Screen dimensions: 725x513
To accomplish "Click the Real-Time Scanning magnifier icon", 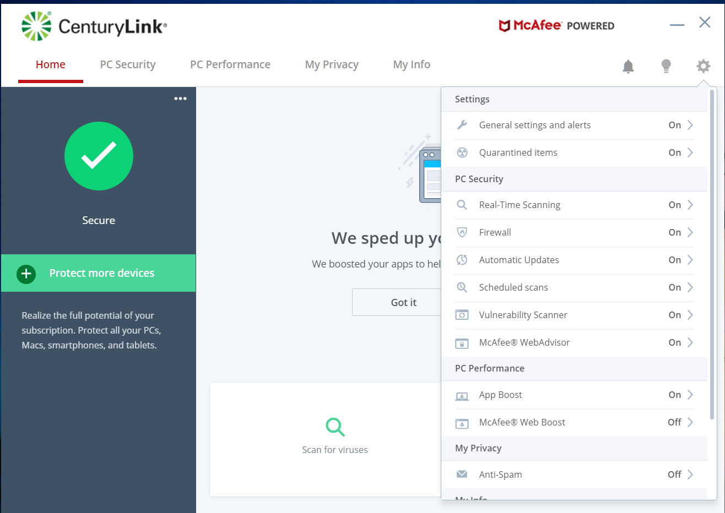I will point(462,205).
